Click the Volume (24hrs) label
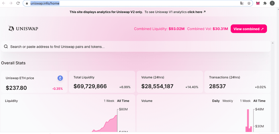 coord(153,77)
